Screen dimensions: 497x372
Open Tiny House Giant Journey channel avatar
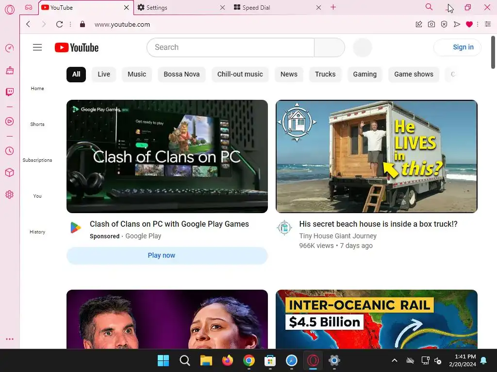point(284,228)
